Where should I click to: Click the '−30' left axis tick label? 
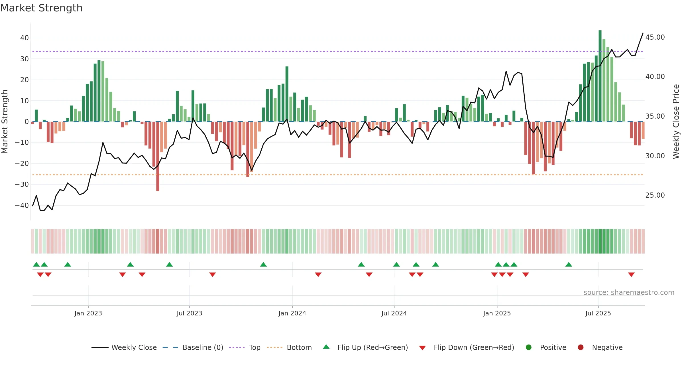click(22, 185)
